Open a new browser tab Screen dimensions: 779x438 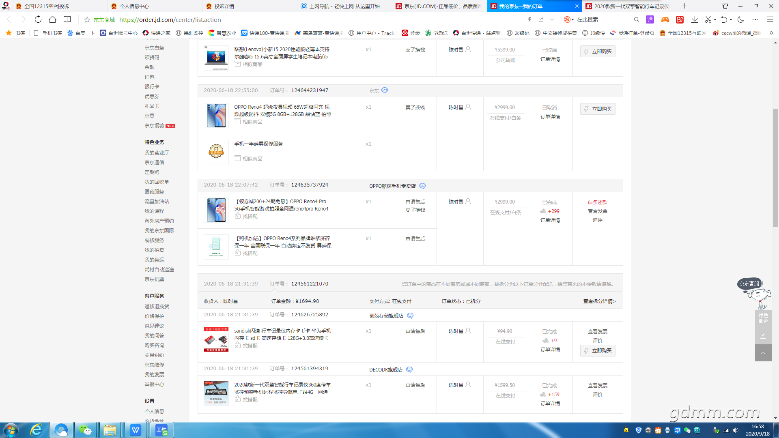[x=684, y=6]
